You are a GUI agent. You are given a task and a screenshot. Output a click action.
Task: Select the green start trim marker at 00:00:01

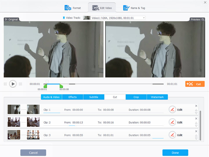[45, 86]
